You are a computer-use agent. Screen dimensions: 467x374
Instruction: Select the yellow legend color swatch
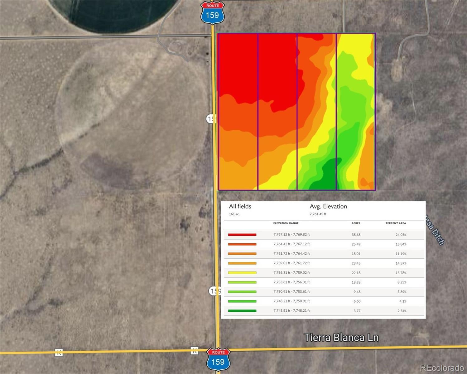click(x=242, y=273)
